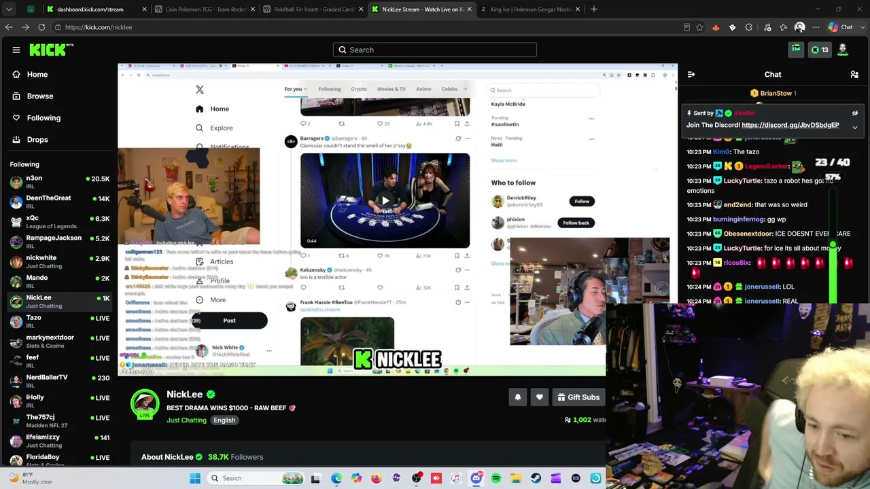This screenshot has height=489, width=870.
Task: Open the Following item in the Kick sidebar
Action: pos(58,118)
